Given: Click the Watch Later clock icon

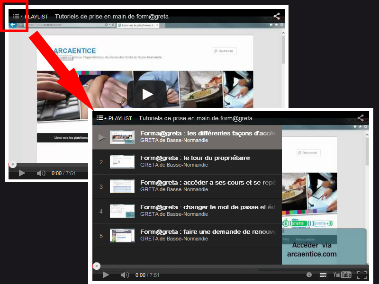Looking at the screenshot, I should 309,275.
